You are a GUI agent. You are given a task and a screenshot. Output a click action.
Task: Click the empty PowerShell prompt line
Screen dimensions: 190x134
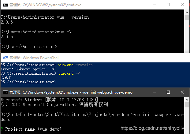click(28, 82)
